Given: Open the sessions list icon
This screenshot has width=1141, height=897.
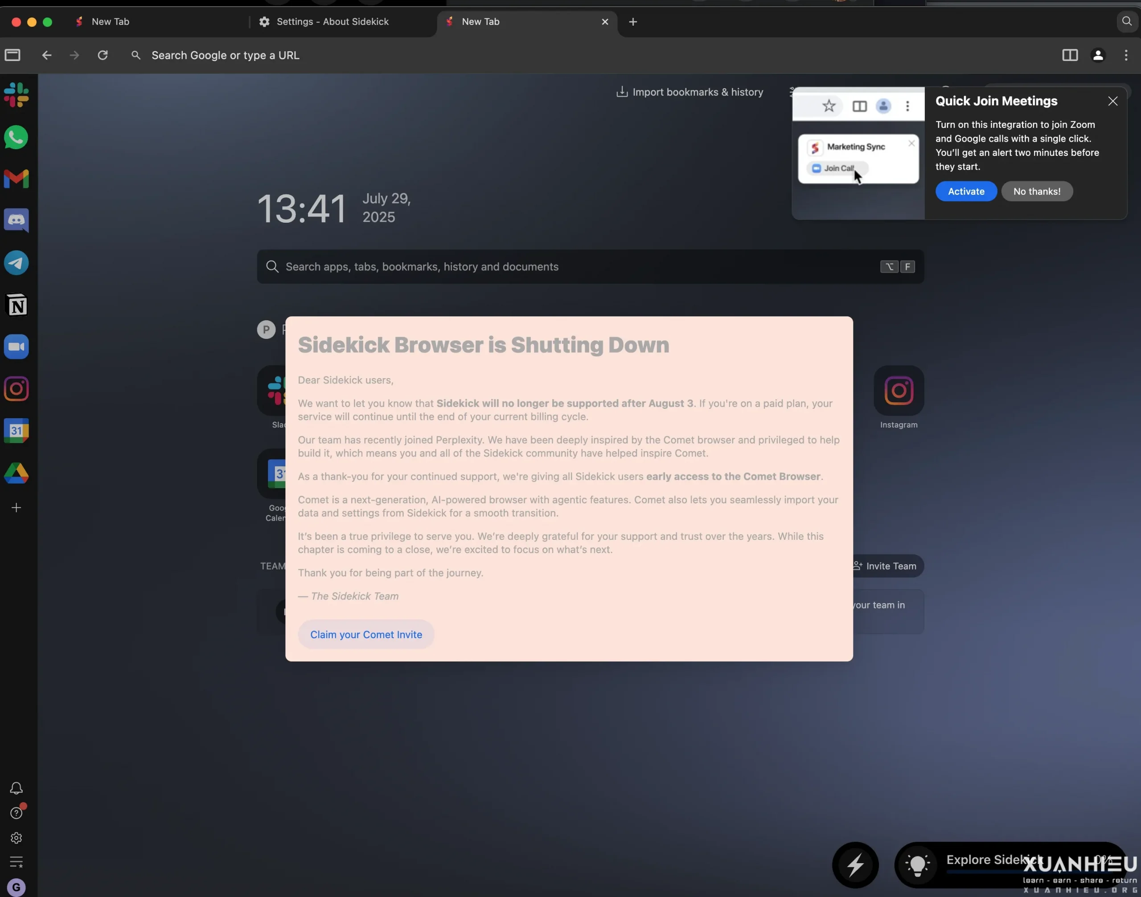Looking at the screenshot, I should point(16,862).
